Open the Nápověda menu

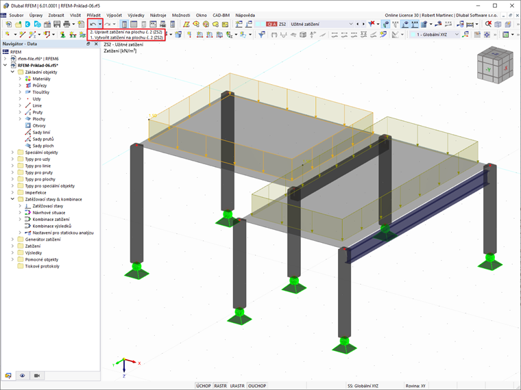tap(245, 15)
